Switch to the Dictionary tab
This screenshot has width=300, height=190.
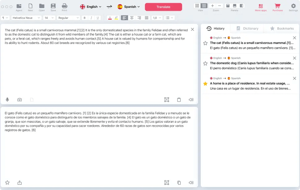(x=247, y=28)
